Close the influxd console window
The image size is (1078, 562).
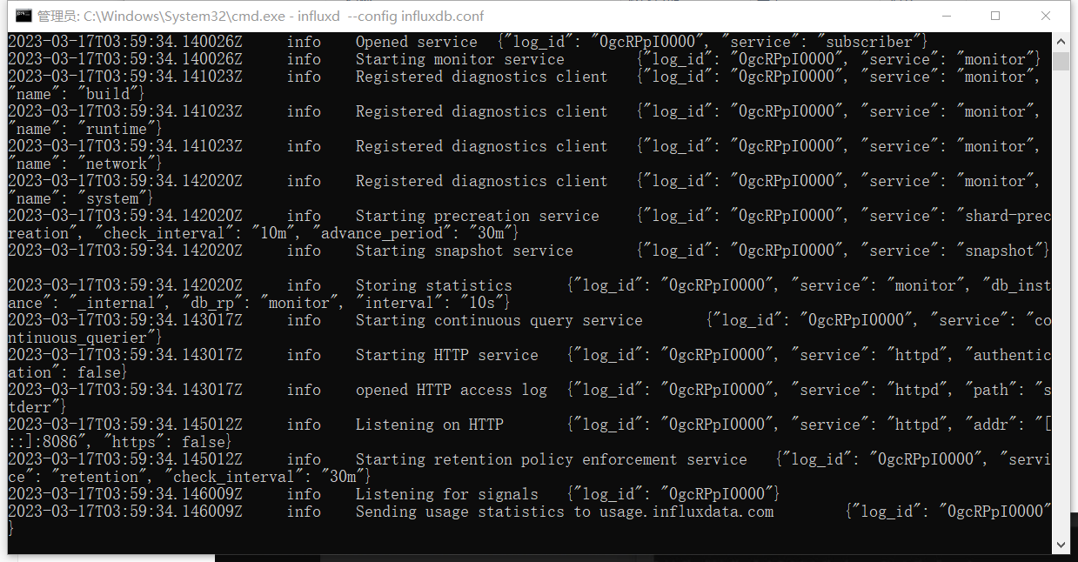(1047, 16)
